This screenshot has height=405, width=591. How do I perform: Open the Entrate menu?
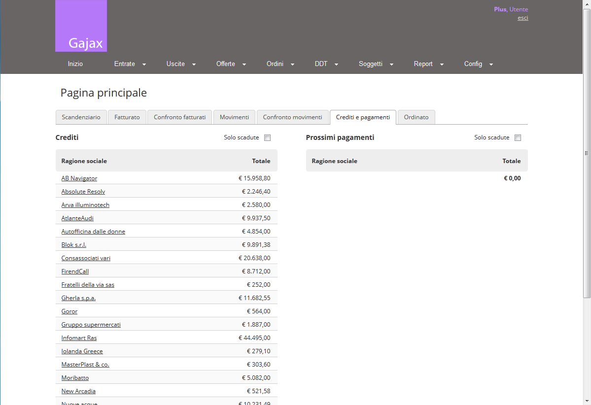pyautogui.click(x=124, y=64)
